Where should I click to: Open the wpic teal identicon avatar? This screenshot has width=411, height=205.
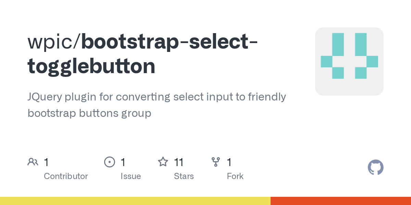[349, 61]
